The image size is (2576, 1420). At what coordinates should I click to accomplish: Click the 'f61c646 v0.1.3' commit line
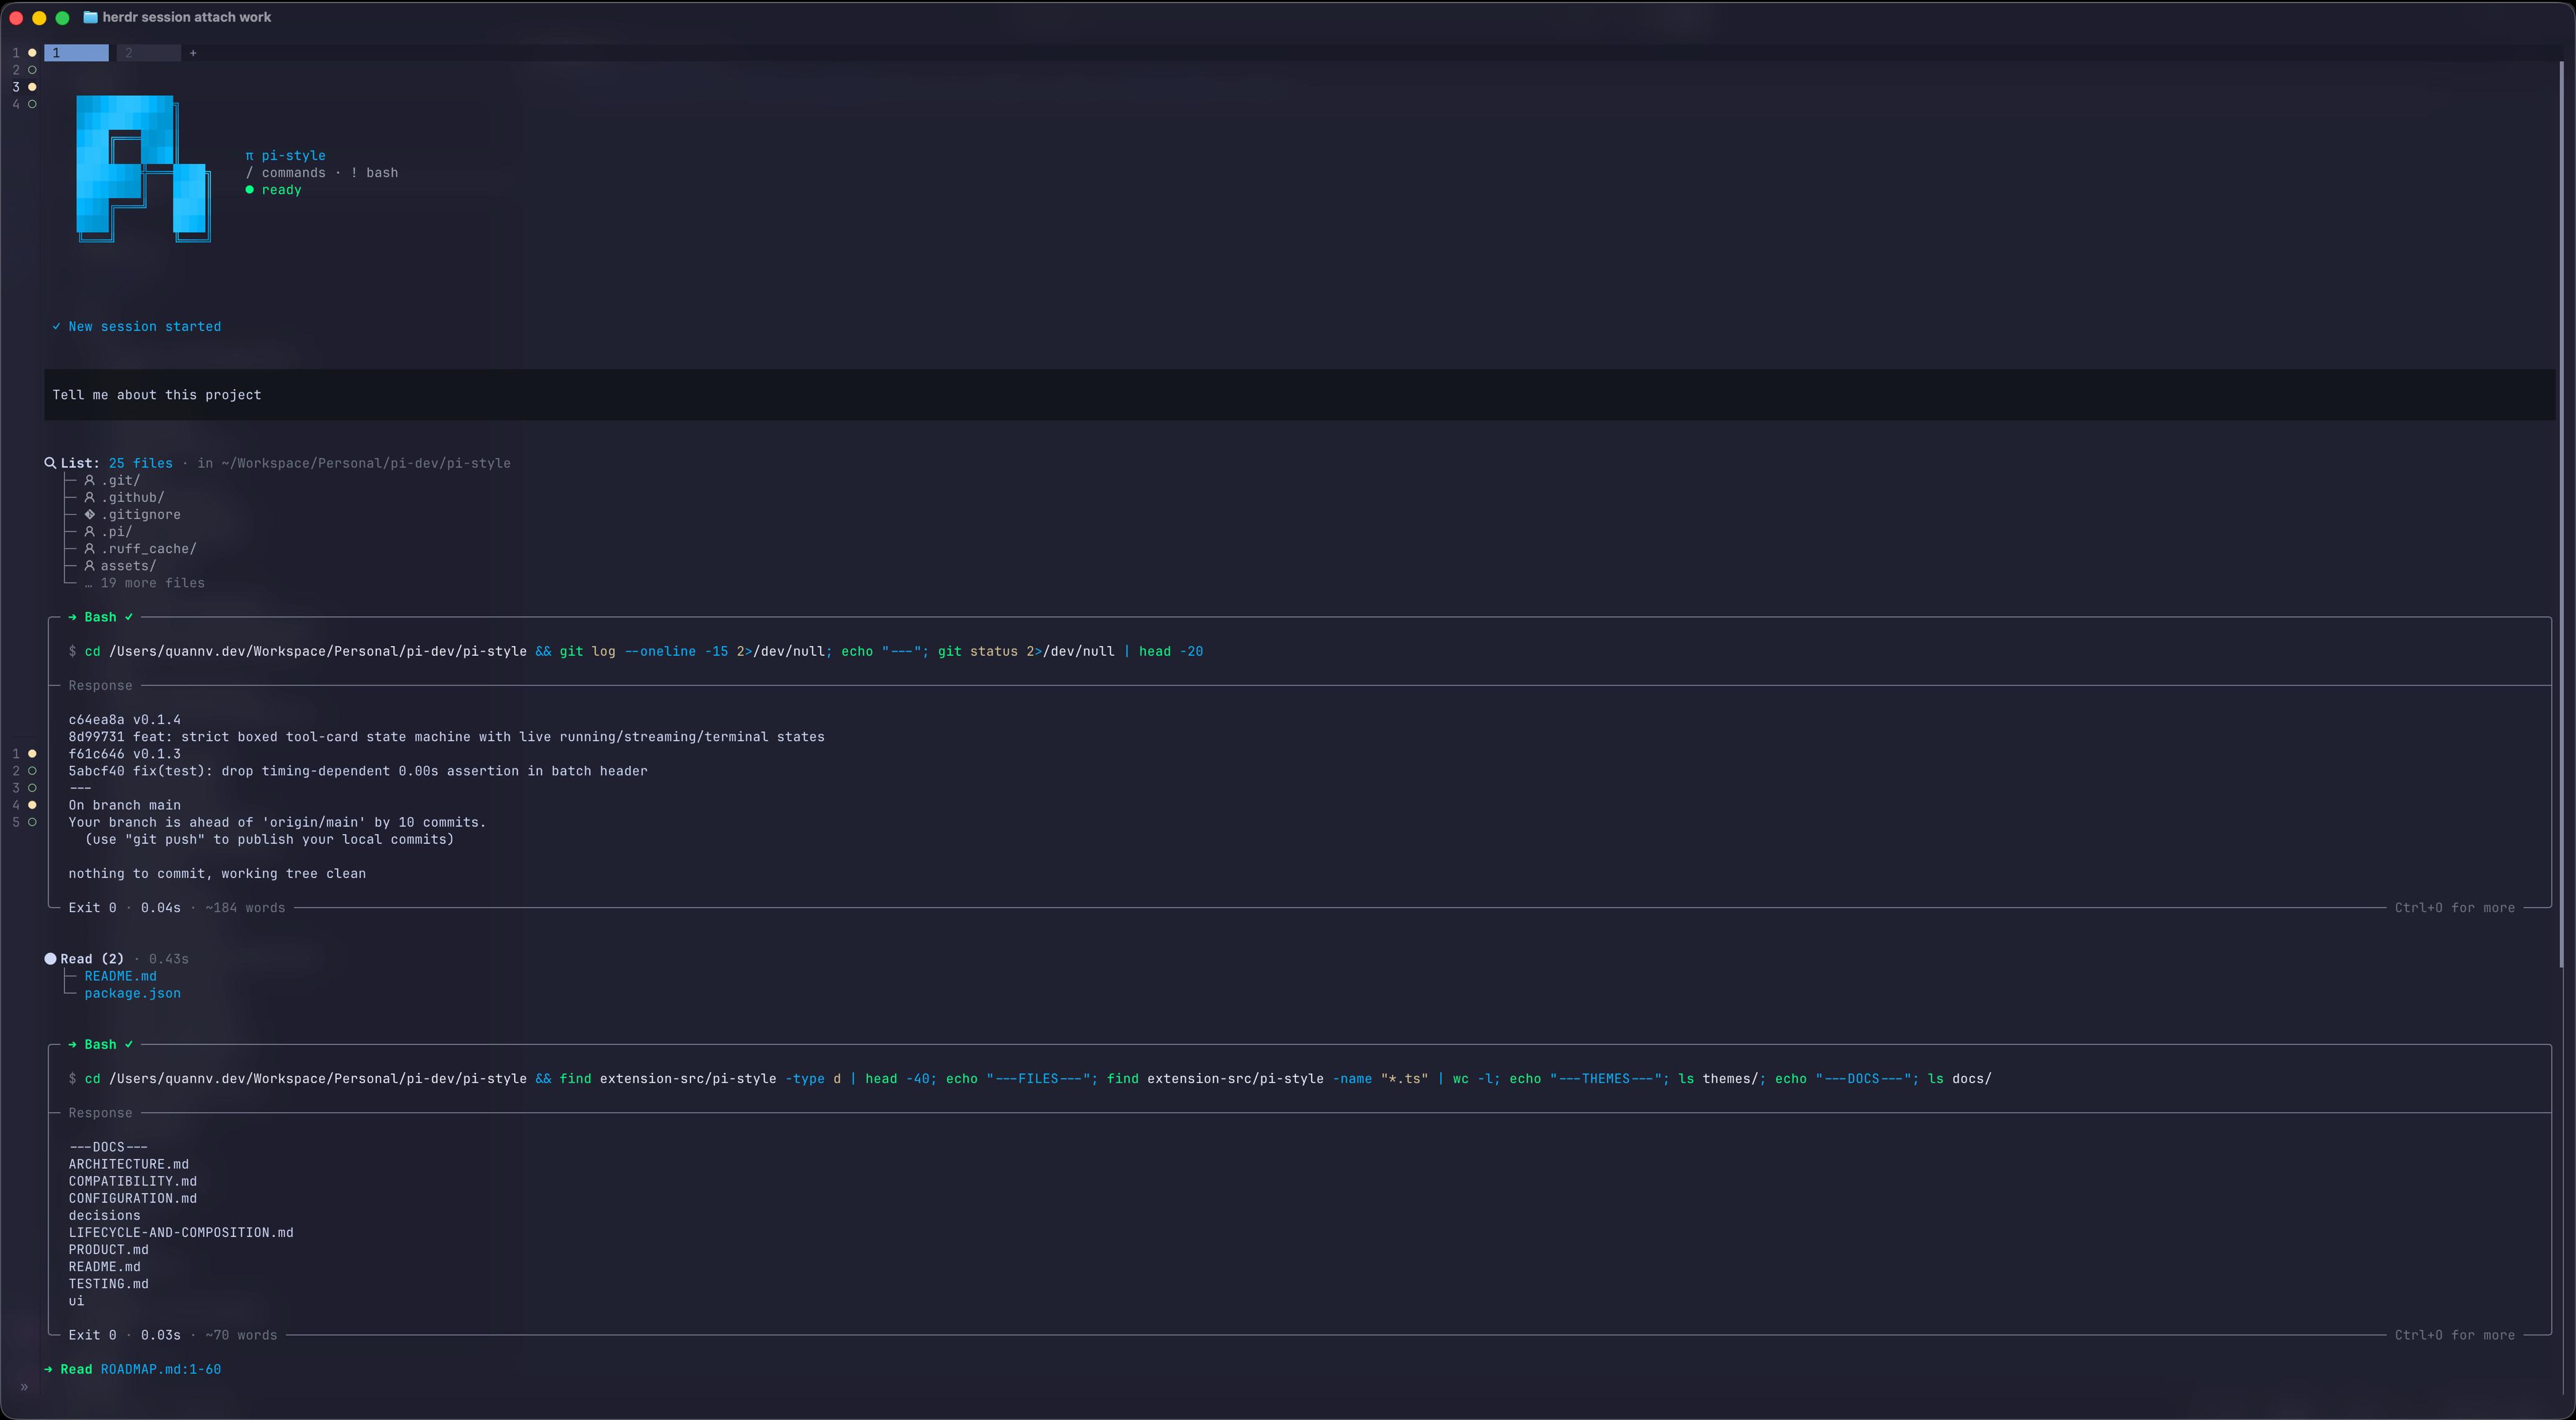pyautogui.click(x=124, y=754)
